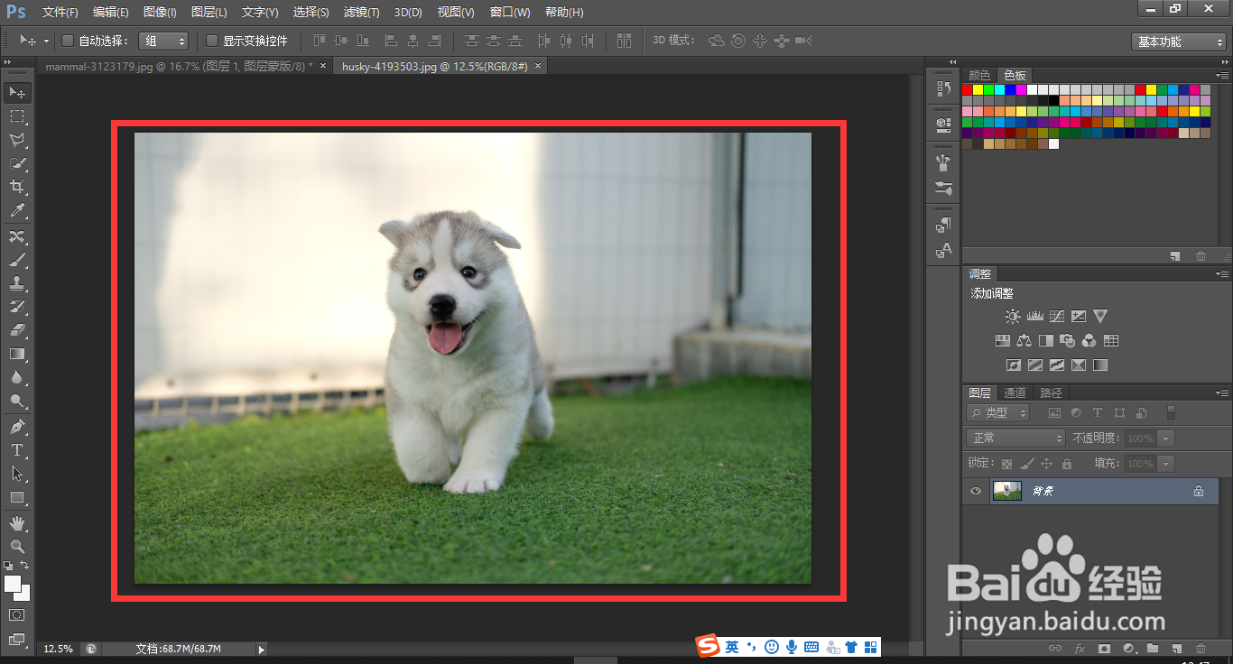This screenshot has height=664, width=1233.
Task: Enable the Auto-Select checkbox
Action: pyautogui.click(x=68, y=41)
